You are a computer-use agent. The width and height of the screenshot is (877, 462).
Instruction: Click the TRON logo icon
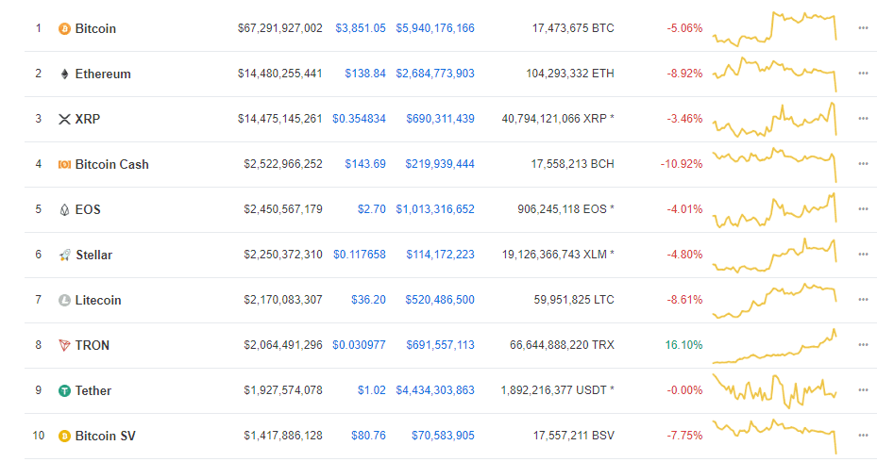[64, 345]
